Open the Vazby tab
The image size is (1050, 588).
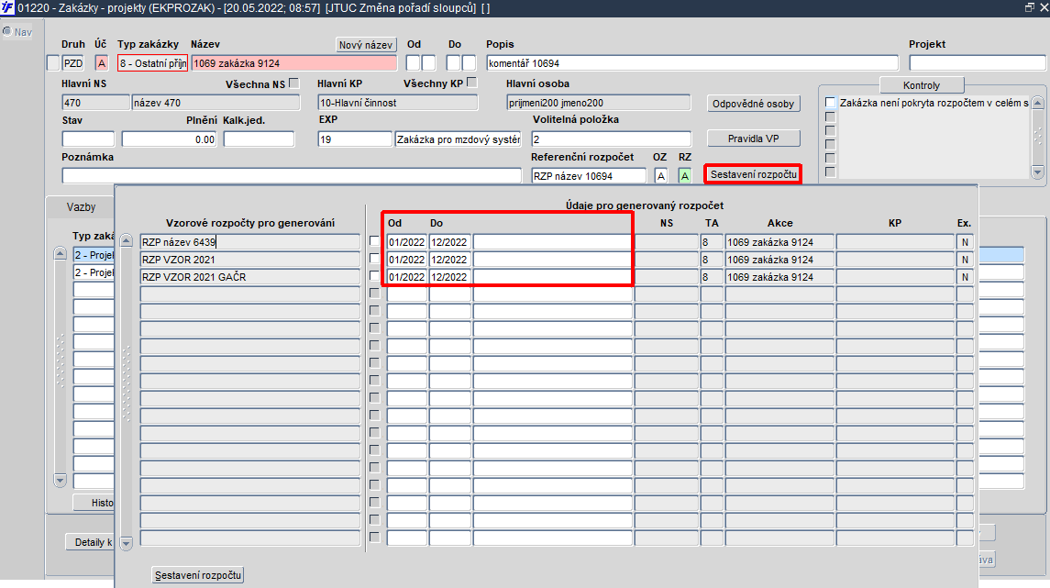click(81, 207)
